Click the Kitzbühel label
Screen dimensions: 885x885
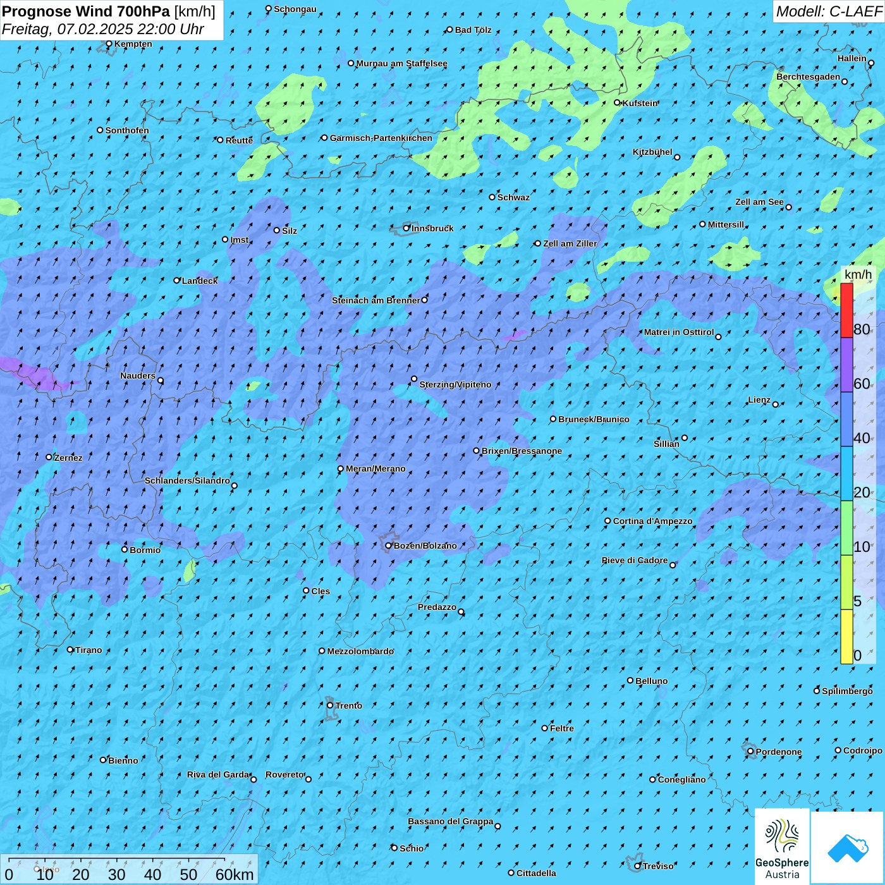click(x=652, y=152)
